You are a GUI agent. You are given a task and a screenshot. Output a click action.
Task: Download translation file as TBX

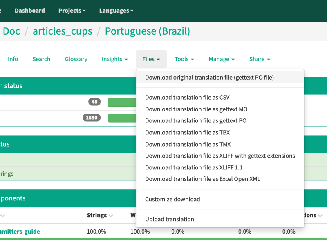pyautogui.click(x=220, y=132)
